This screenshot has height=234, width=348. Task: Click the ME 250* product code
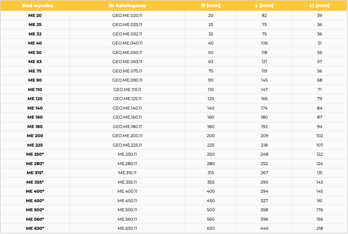35,154
